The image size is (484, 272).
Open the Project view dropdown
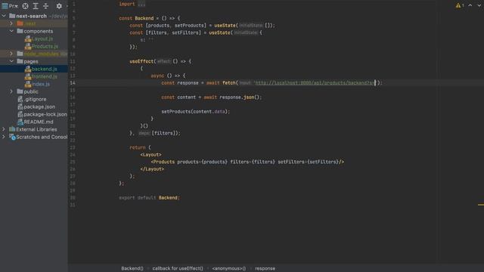[10, 6]
